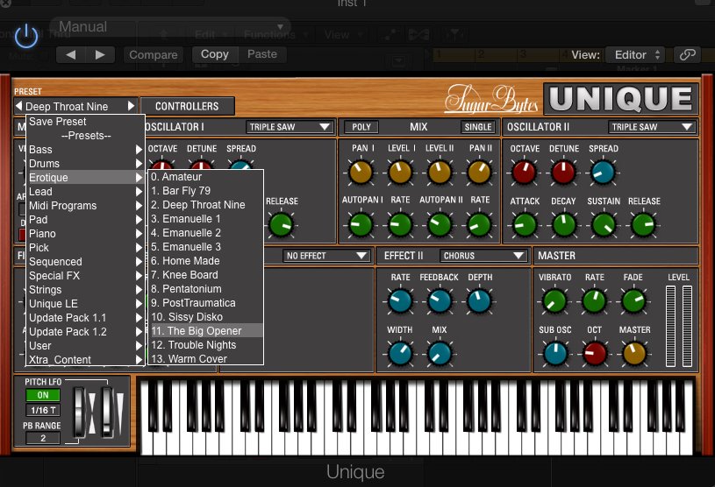Click Oscillator II RELEASE knob
Screen dimensions: 715x487
coord(643,225)
